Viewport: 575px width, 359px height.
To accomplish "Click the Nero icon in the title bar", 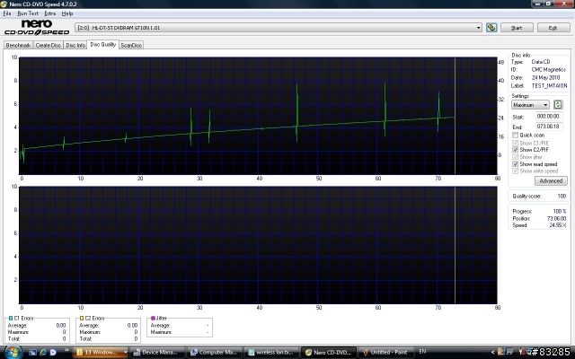I will click(x=4, y=4).
